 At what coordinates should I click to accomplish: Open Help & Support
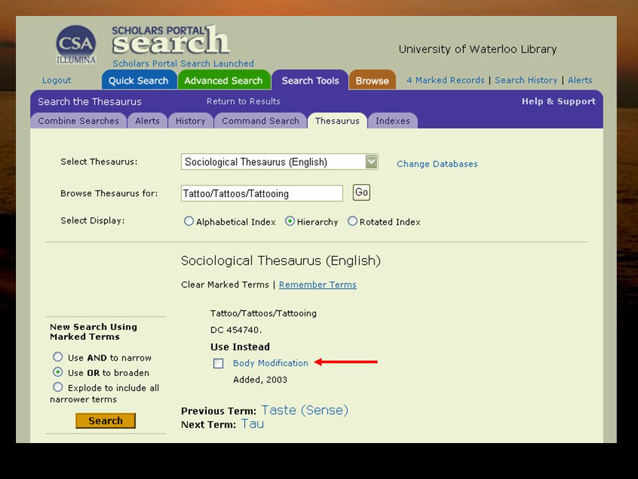click(x=559, y=101)
